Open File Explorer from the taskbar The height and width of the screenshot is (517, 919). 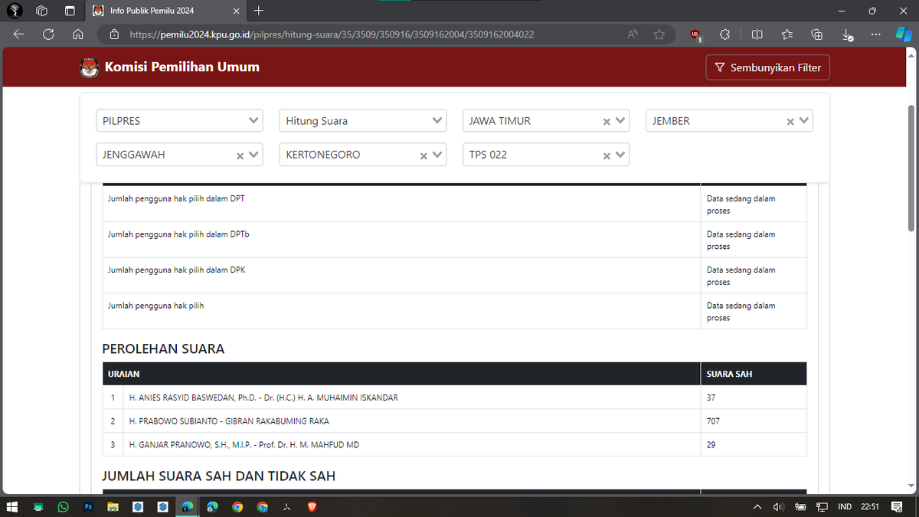pyautogui.click(x=113, y=506)
